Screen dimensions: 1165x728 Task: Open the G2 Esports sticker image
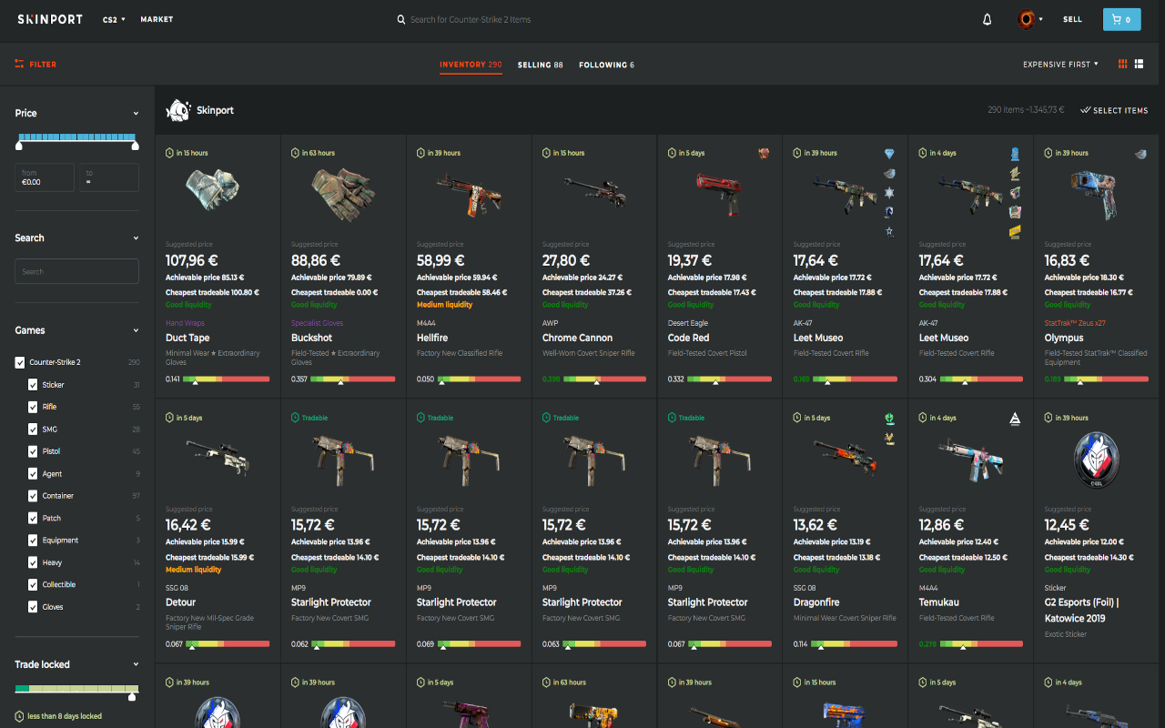1096,459
